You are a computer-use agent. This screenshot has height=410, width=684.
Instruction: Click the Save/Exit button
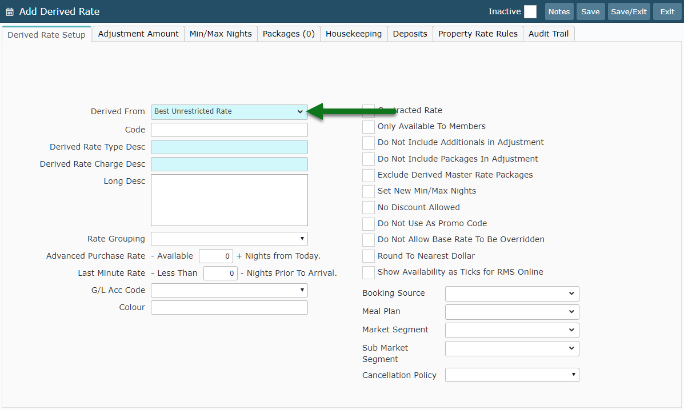(629, 12)
